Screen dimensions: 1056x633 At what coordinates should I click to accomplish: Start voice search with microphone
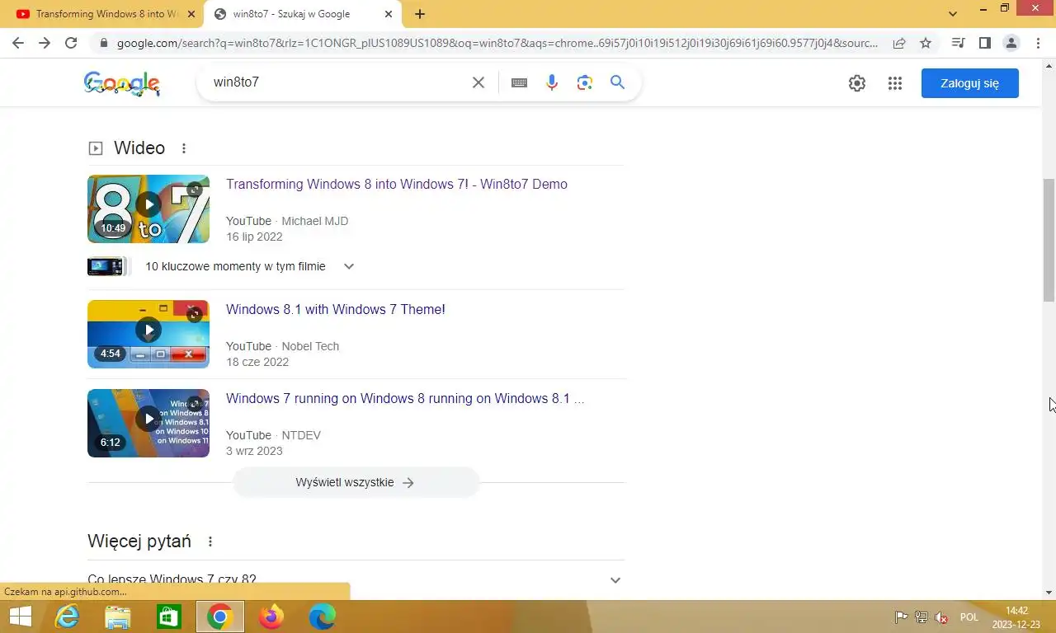click(552, 82)
